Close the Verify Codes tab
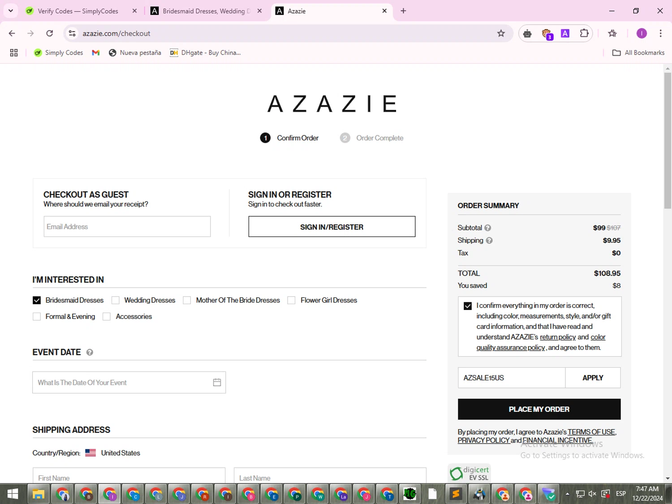Viewport: 672px width, 504px height. point(134,11)
